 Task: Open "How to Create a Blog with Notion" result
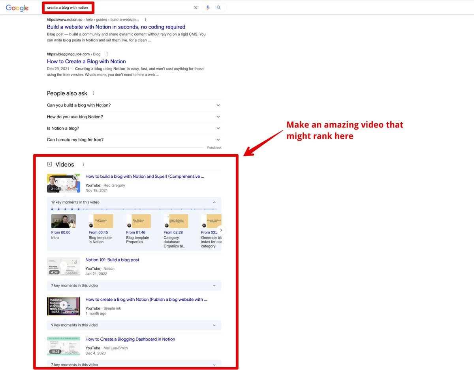point(86,61)
